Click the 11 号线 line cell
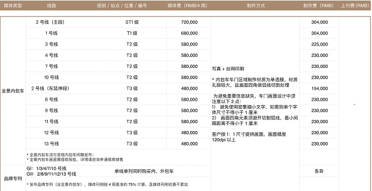This screenshot has width=372, height=191. coord(51,121)
